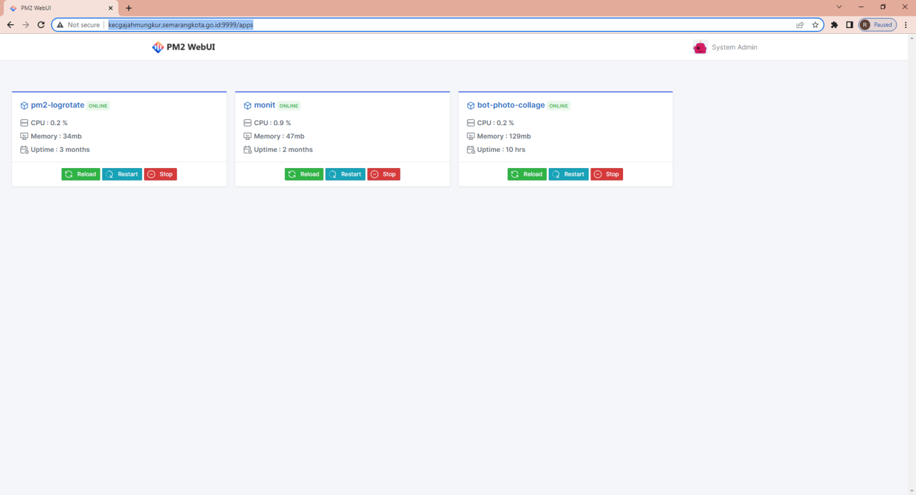Click the Paused profile button
The width and height of the screenshot is (916, 495).
pyautogui.click(x=877, y=25)
